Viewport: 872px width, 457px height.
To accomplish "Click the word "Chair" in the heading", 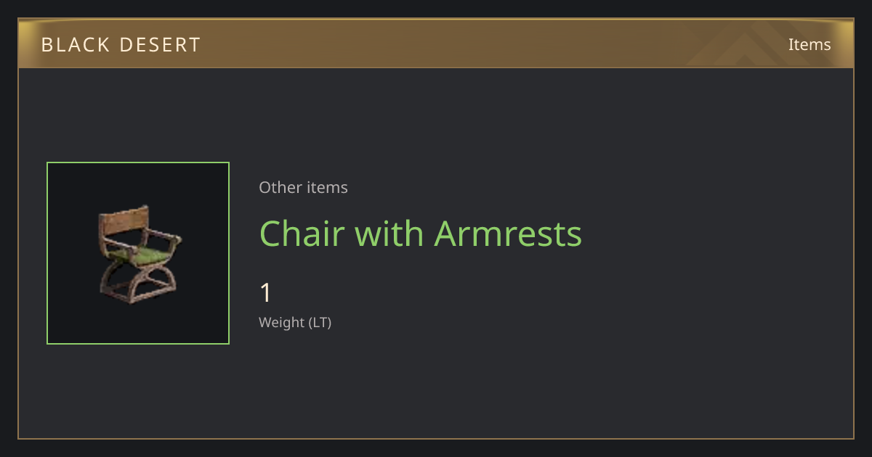I will click(x=302, y=234).
